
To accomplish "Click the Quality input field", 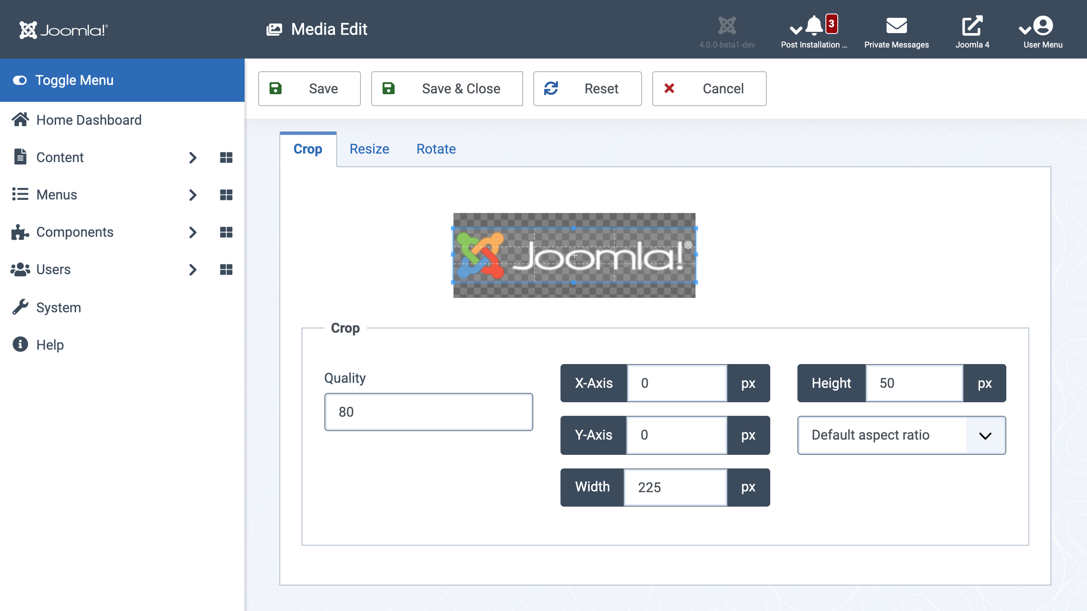I will click(428, 412).
